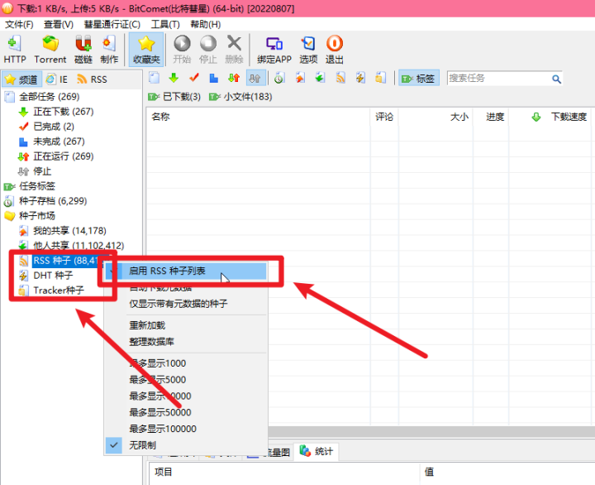Toggle the 标签 tags button

418,79
